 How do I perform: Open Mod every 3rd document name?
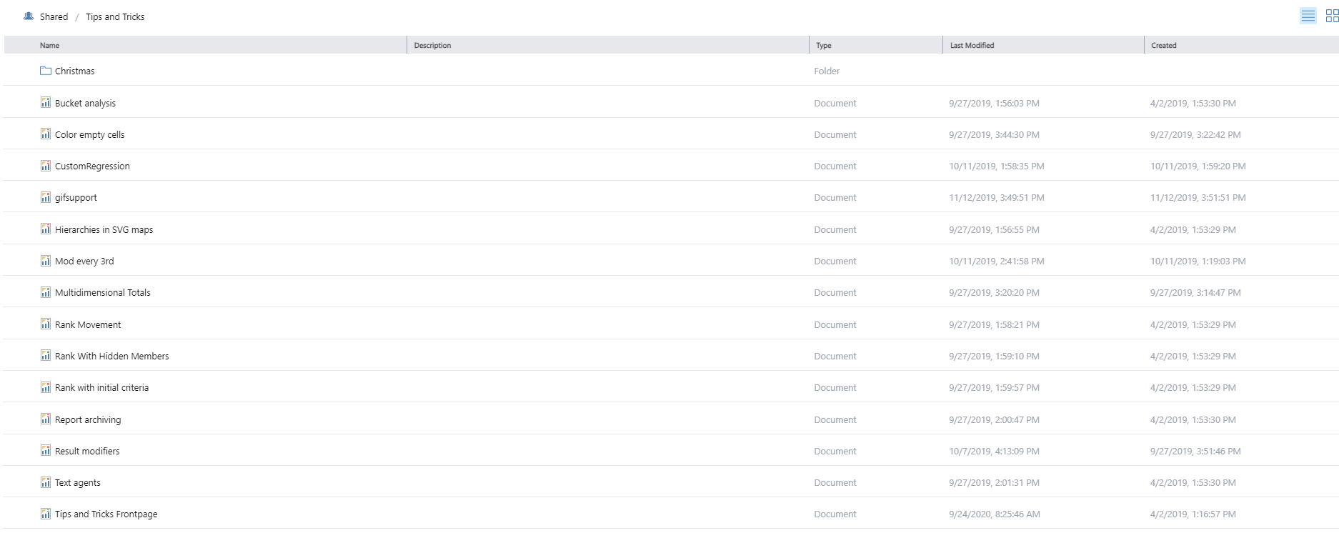84,261
